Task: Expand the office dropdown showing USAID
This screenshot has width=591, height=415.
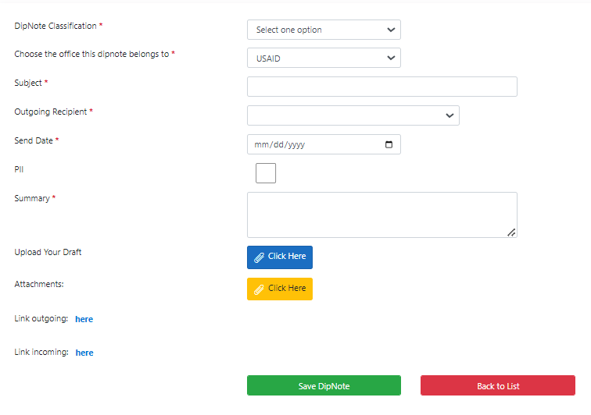Action: [324, 58]
